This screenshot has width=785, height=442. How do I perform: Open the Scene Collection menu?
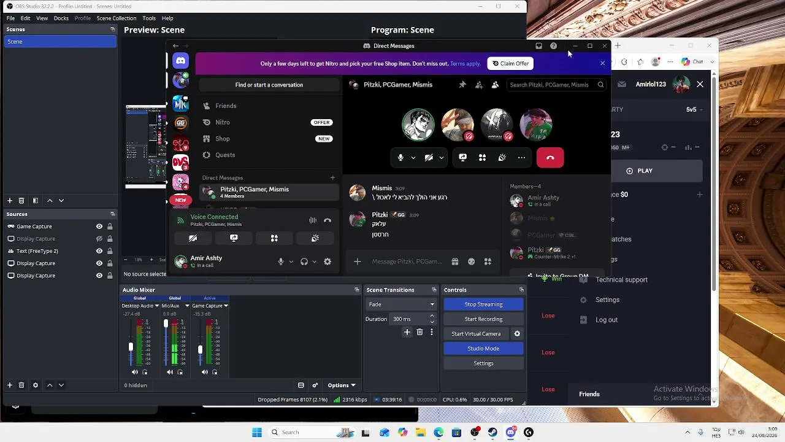coord(117,18)
